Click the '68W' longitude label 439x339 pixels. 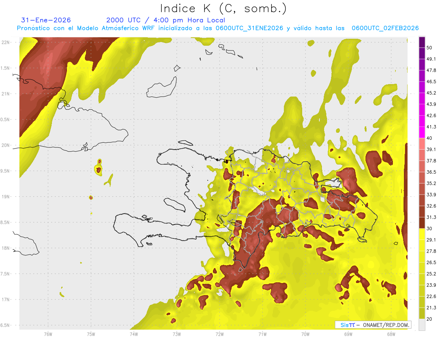coord(391,334)
